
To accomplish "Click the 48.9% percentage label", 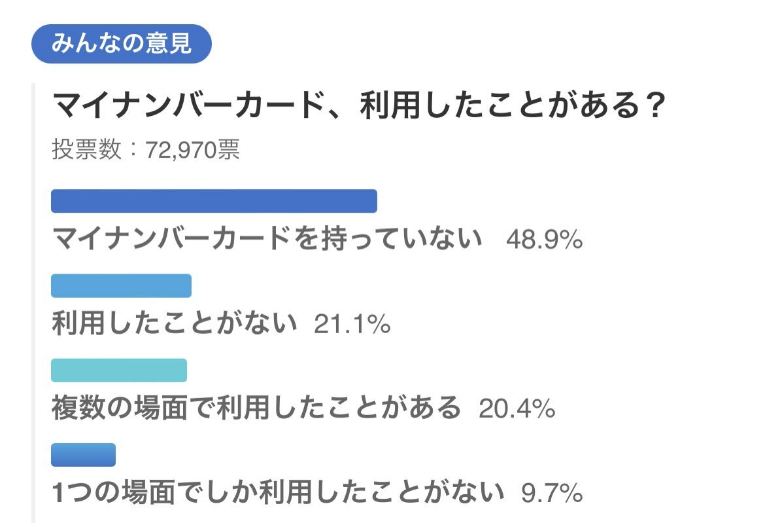I will click(545, 240).
